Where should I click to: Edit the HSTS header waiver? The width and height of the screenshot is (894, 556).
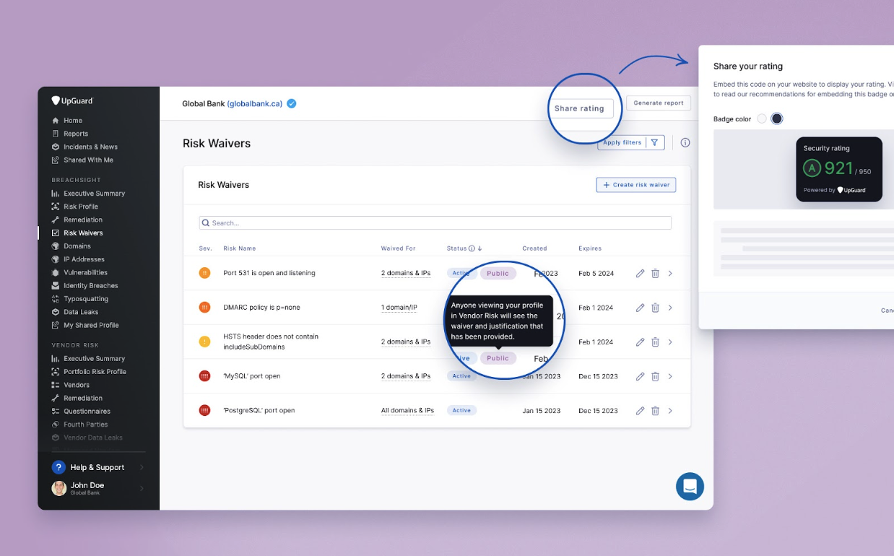640,342
